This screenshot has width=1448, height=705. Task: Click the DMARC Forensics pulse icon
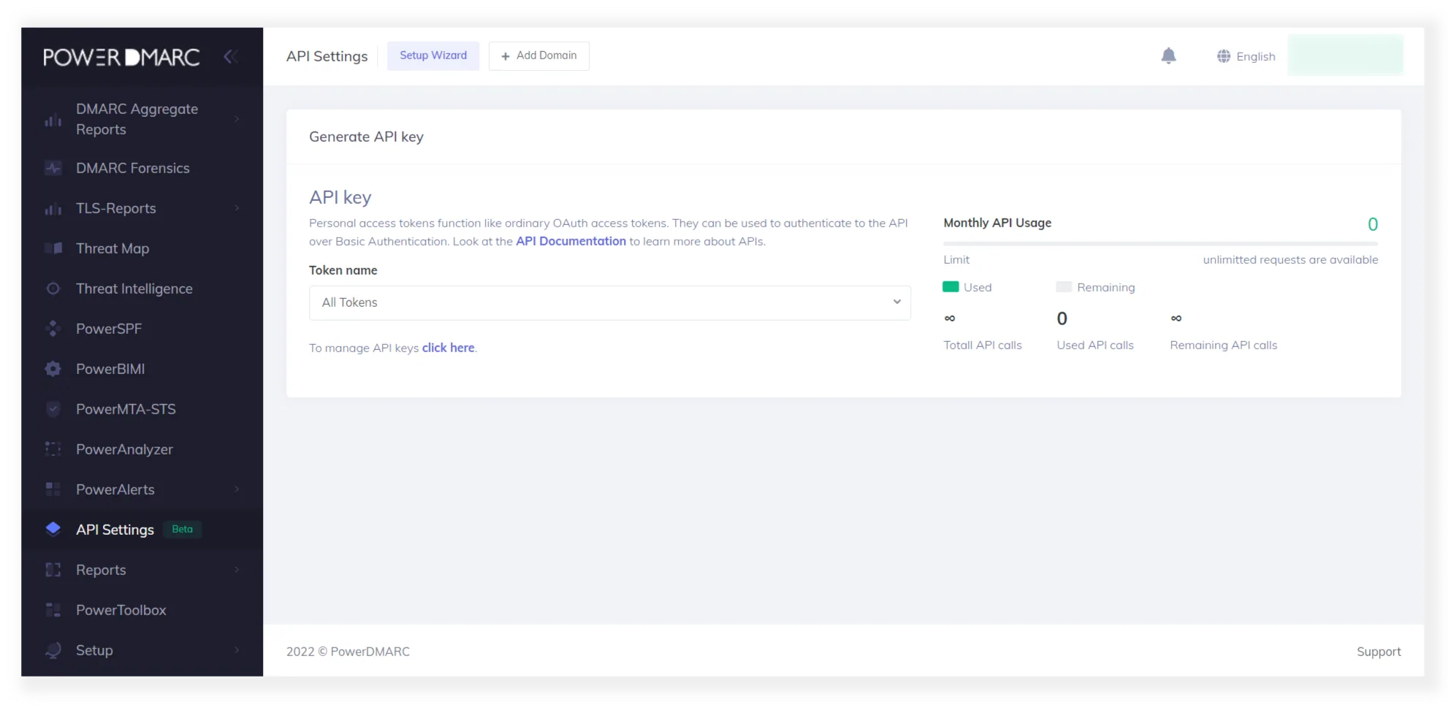click(x=53, y=168)
